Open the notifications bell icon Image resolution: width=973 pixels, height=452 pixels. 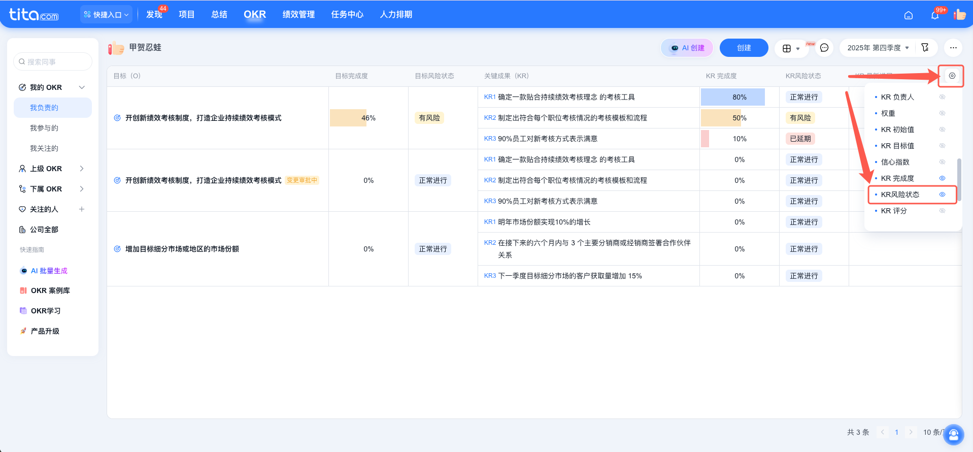[x=935, y=15]
